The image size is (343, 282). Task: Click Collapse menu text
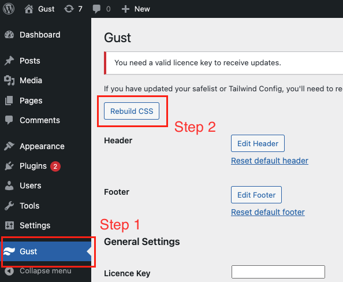pos(46,271)
